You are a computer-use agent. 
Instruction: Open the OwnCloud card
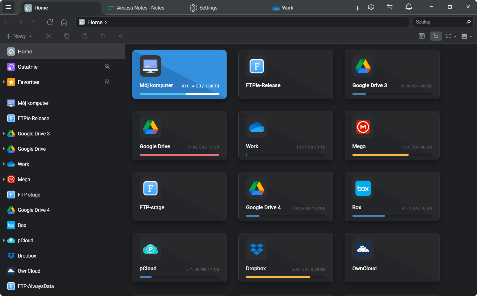pyautogui.click(x=392, y=258)
